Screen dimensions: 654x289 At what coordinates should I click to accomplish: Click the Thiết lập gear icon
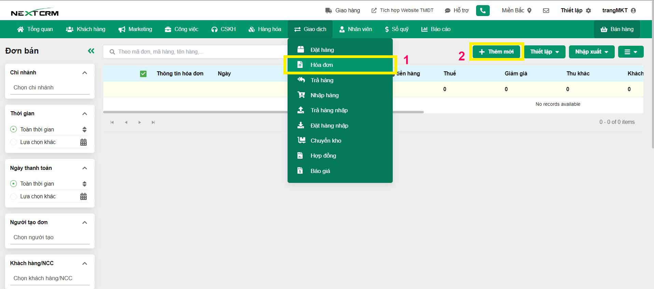pyautogui.click(x=588, y=11)
